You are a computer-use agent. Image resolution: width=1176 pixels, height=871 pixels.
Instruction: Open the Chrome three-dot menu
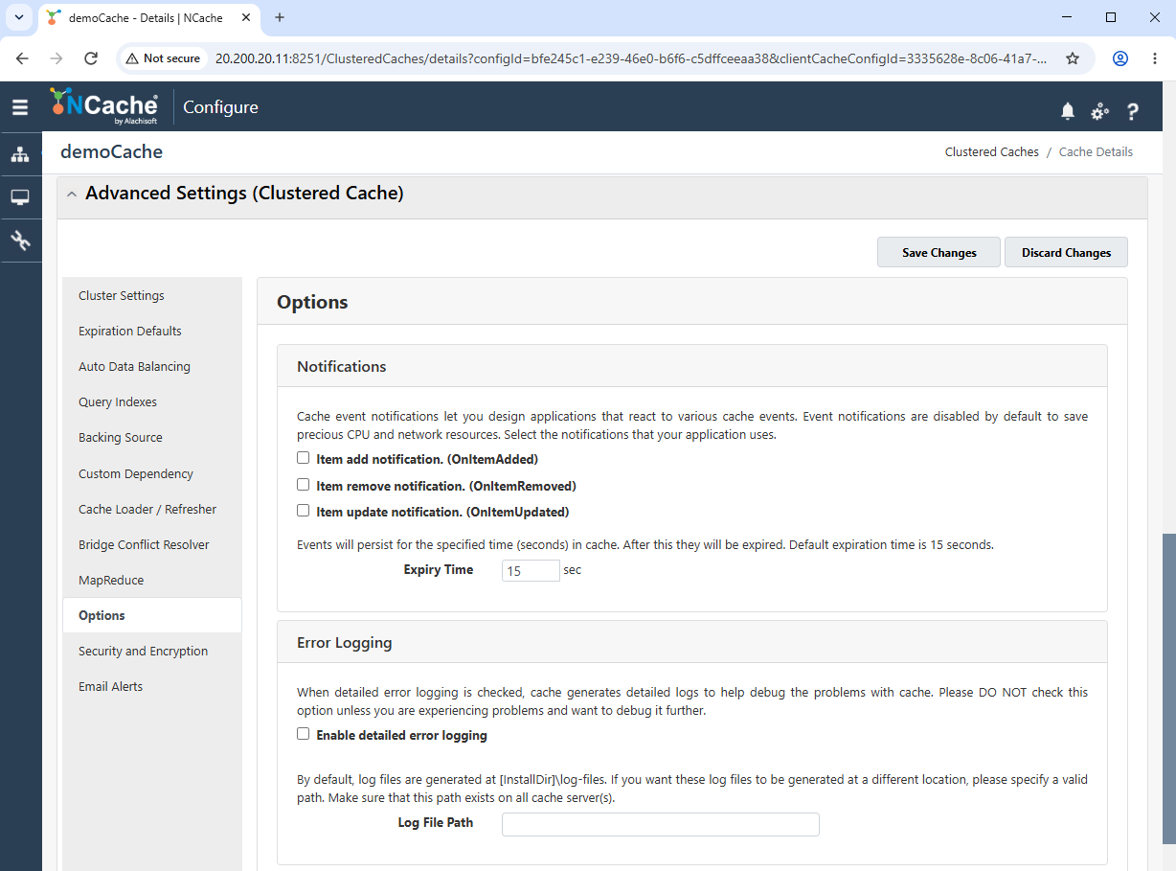click(x=1155, y=58)
